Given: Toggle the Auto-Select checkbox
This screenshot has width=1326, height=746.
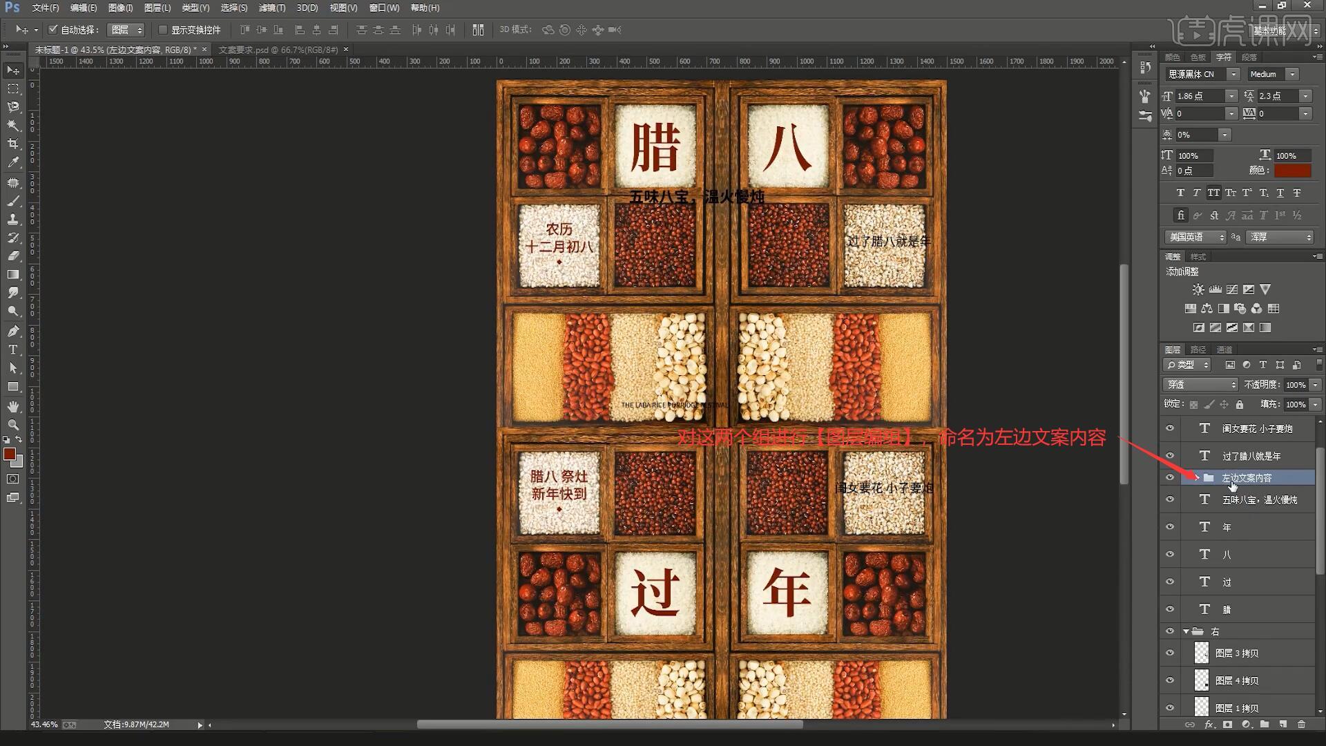Looking at the screenshot, I should (x=53, y=30).
